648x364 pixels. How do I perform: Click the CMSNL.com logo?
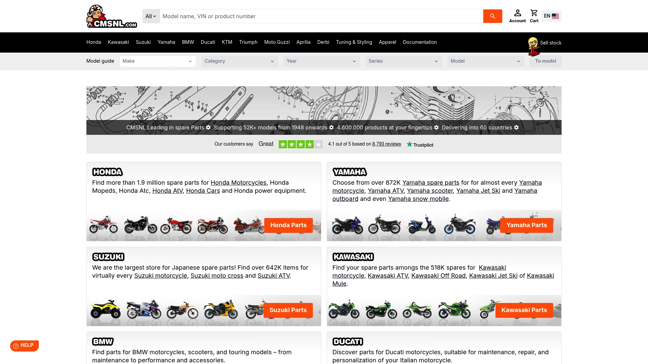[112, 16]
